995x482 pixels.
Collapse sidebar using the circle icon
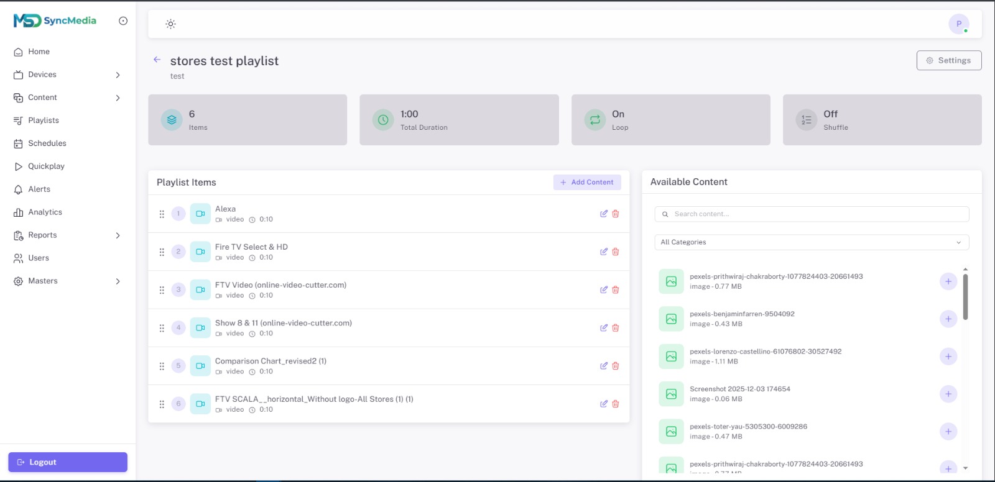(x=123, y=21)
